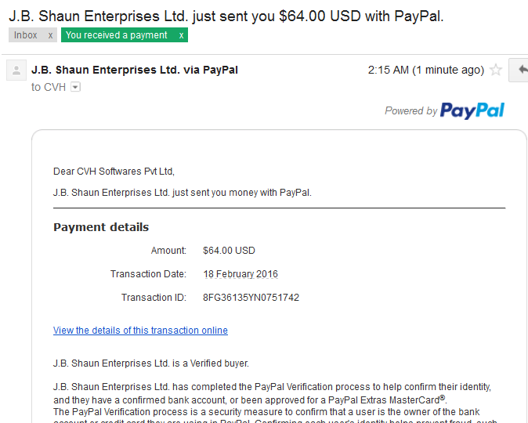Open the Inbox label
The image size is (528, 423).
click(x=26, y=35)
